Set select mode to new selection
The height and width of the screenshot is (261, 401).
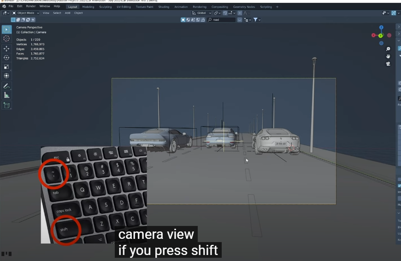(x=13, y=20)
